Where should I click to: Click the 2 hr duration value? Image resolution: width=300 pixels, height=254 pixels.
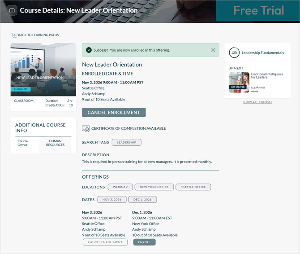coord(70,101)
